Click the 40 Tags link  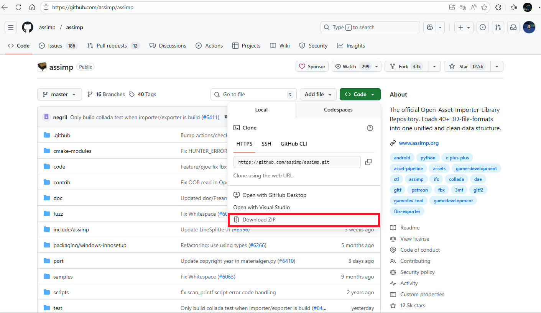pyautogui.click(x=143, y=94)
